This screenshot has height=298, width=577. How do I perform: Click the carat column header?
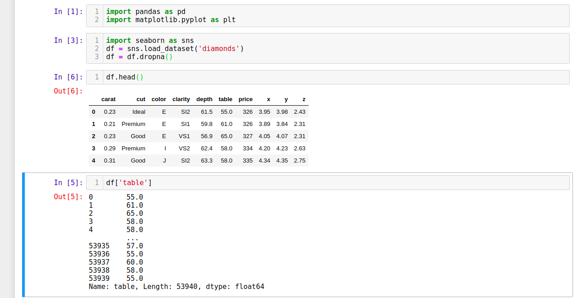tap(108, 99)
